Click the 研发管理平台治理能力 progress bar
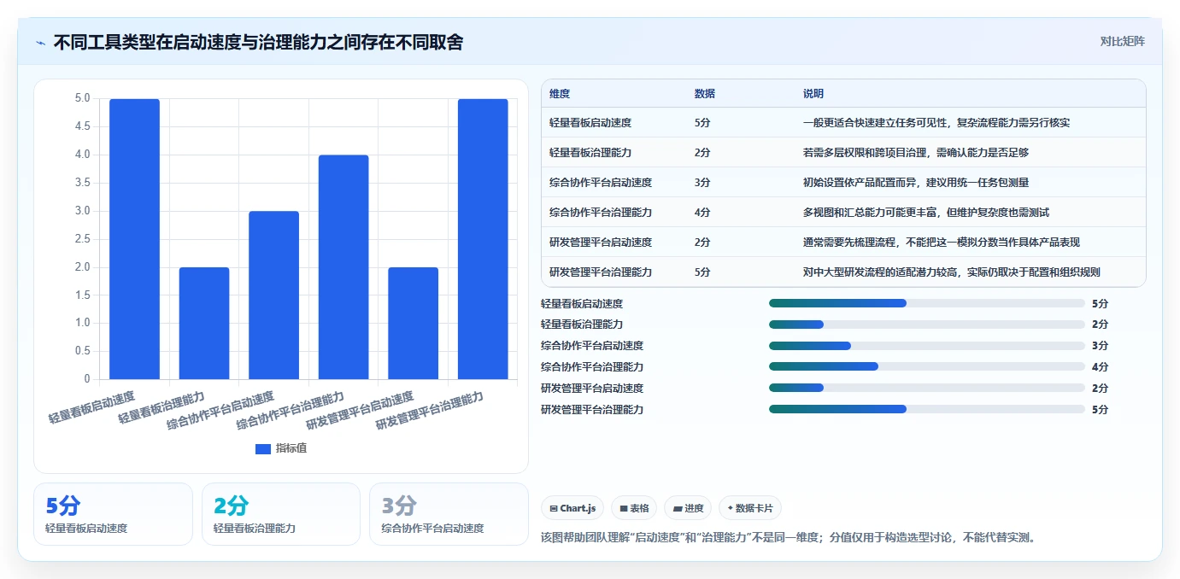 pos(927,409)
